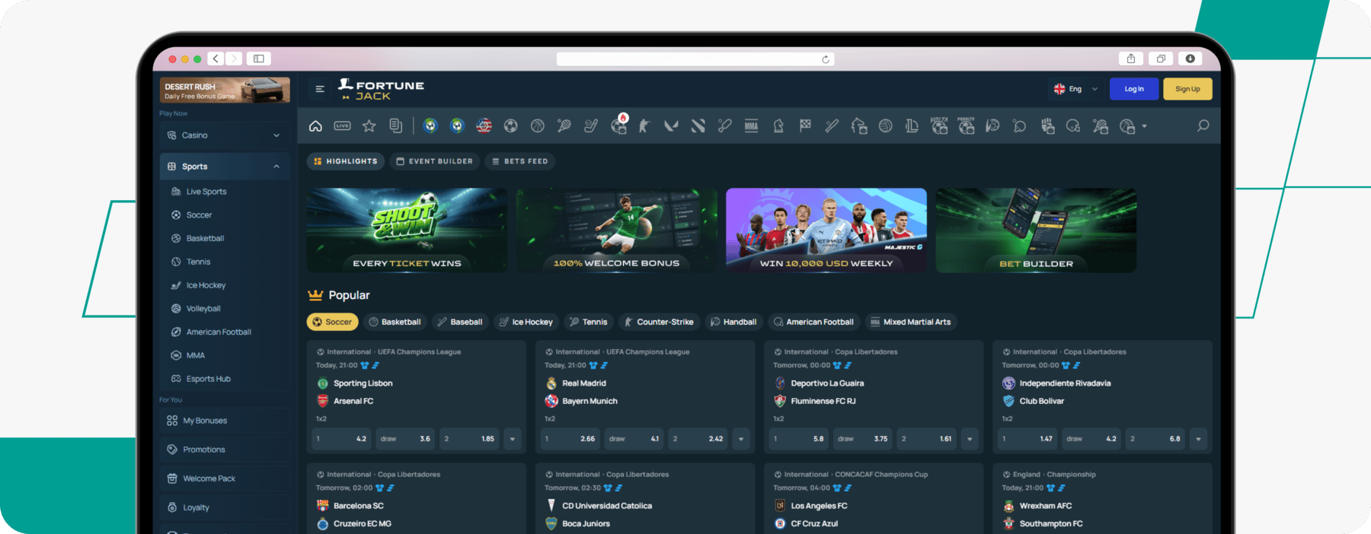1371x534 pixels.
Task: Select Ice Hockey in Popular filters
Action: click(x=526, y=322)
